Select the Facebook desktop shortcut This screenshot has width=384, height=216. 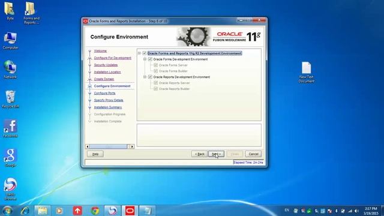coord(10,128)
